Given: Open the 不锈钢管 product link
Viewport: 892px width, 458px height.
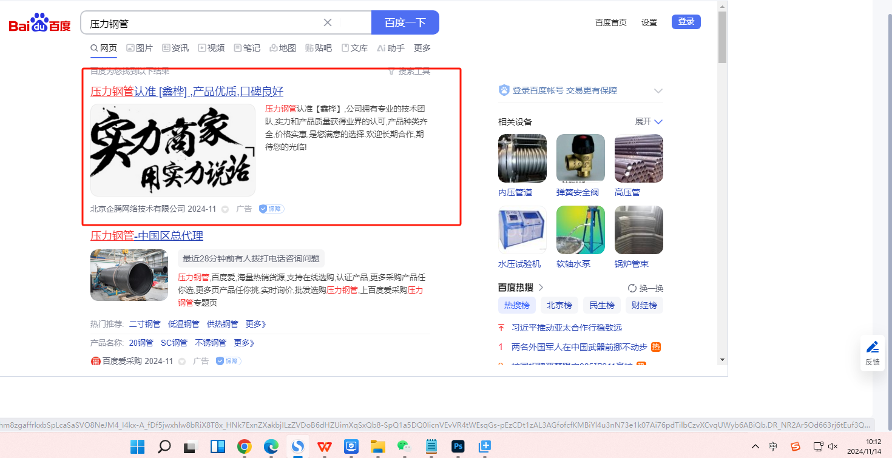Looking at the screenshot, I should [x=211, y=343].
